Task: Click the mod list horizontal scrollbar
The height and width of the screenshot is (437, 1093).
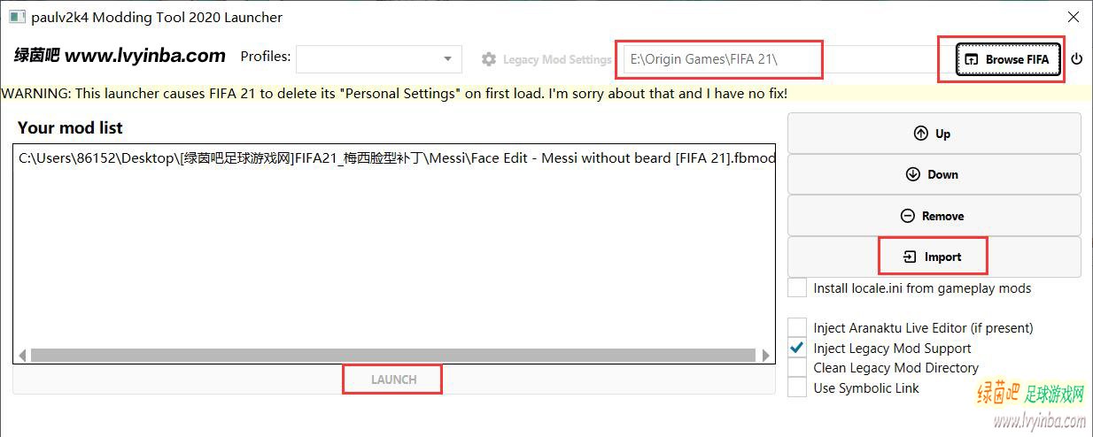Action: [x=394, y=355]
